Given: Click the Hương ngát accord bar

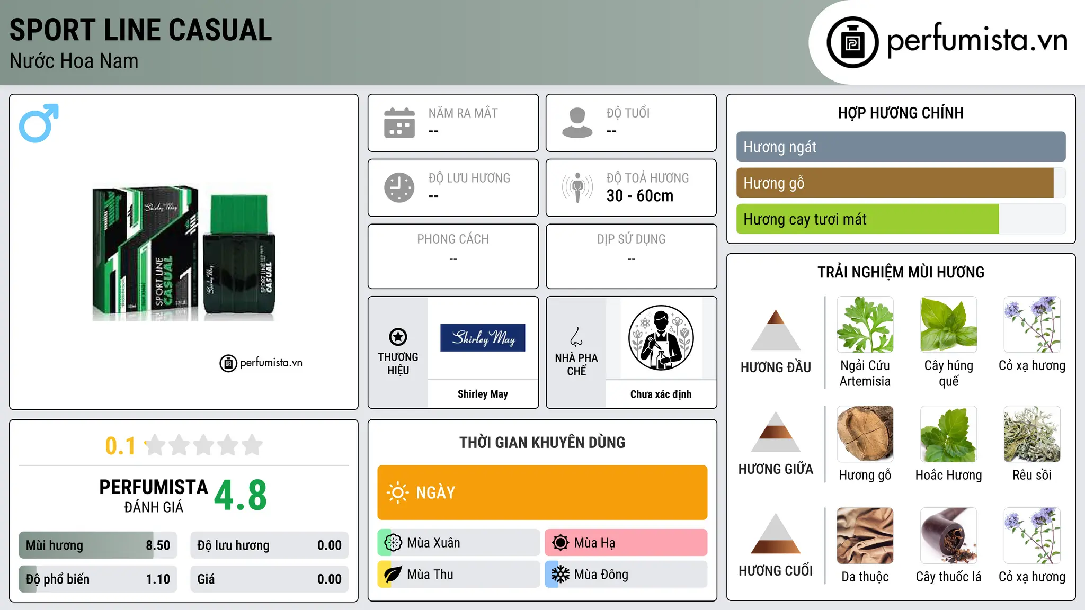Looking at the screenshot, I should [901, 147].
